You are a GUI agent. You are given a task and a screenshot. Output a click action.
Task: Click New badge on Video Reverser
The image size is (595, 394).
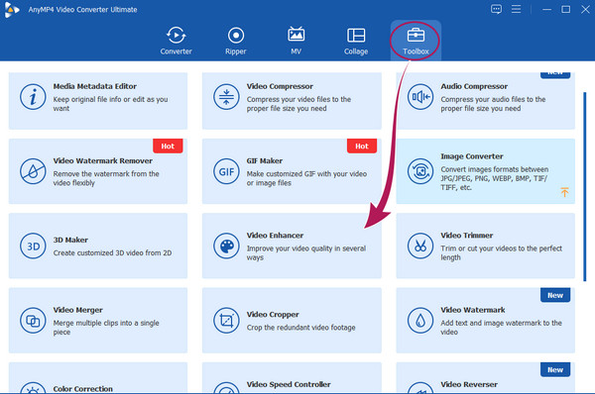pyautogui.click(x=555, y=369)
